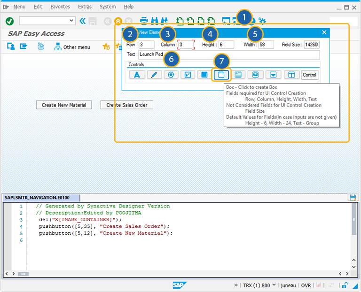Select the Image control icon
The image size is (361, 292).
click(255, 75)
